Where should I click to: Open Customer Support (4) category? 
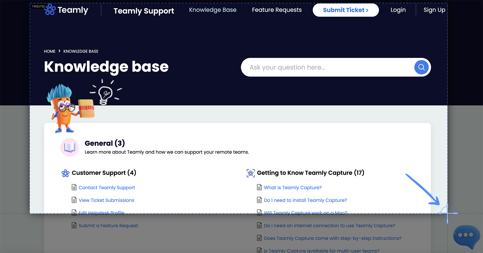point(104,173)
